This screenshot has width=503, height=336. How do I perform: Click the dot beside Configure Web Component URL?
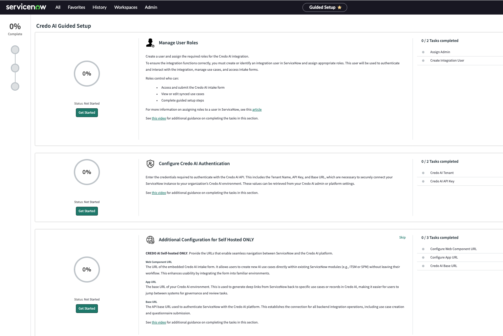tap(423, 249)
